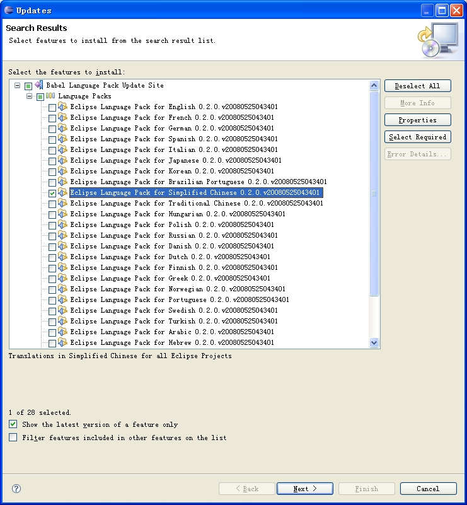Click the scrollbar down arrow in feature list
This screenshot has width=467, height=505.
click(x=374, y=343)
